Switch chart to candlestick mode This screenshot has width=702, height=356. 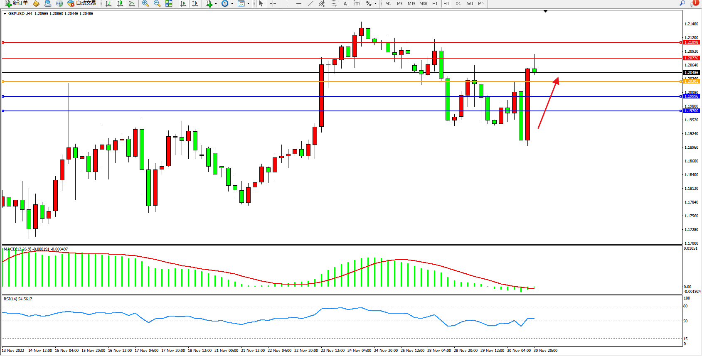tap(120, 3)
